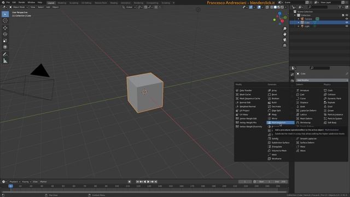
Task: Choose Subdivision Surface modifier
Action: tap(281, 143)
